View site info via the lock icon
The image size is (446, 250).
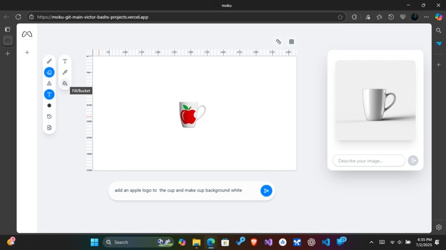coord(32,17)
